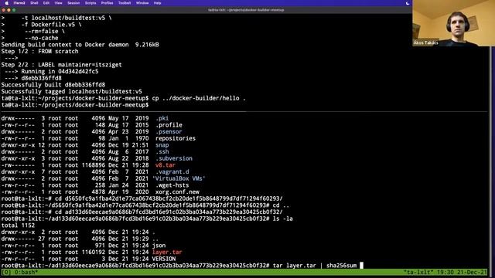Open the Session menu
This screenshot has width=495, height=278.
click(73, 3)
